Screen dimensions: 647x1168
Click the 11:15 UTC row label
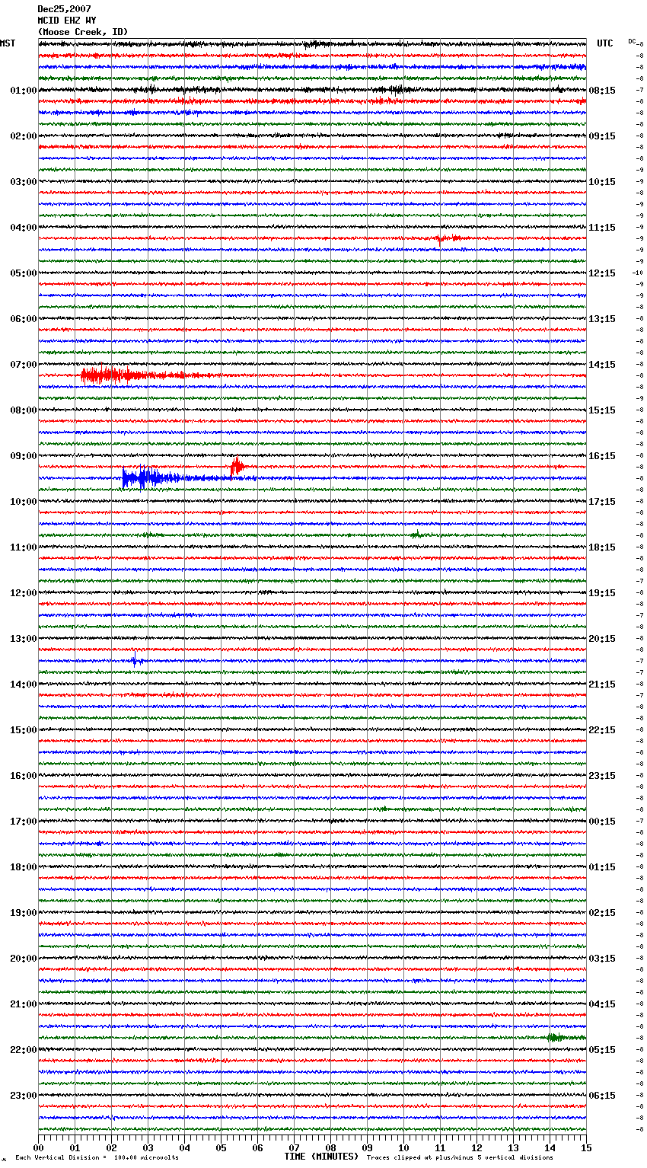click(602, 228)
